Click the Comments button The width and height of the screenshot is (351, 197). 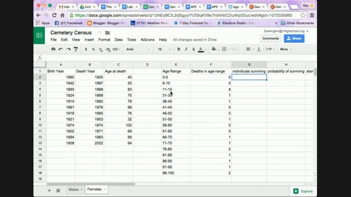[270, 38]
